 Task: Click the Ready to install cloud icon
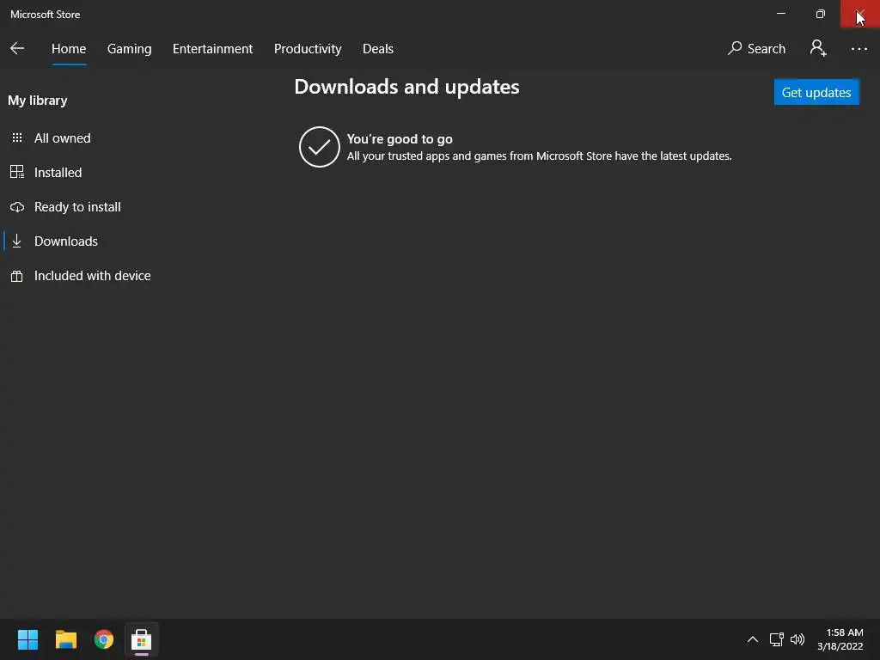click(17, 207)
